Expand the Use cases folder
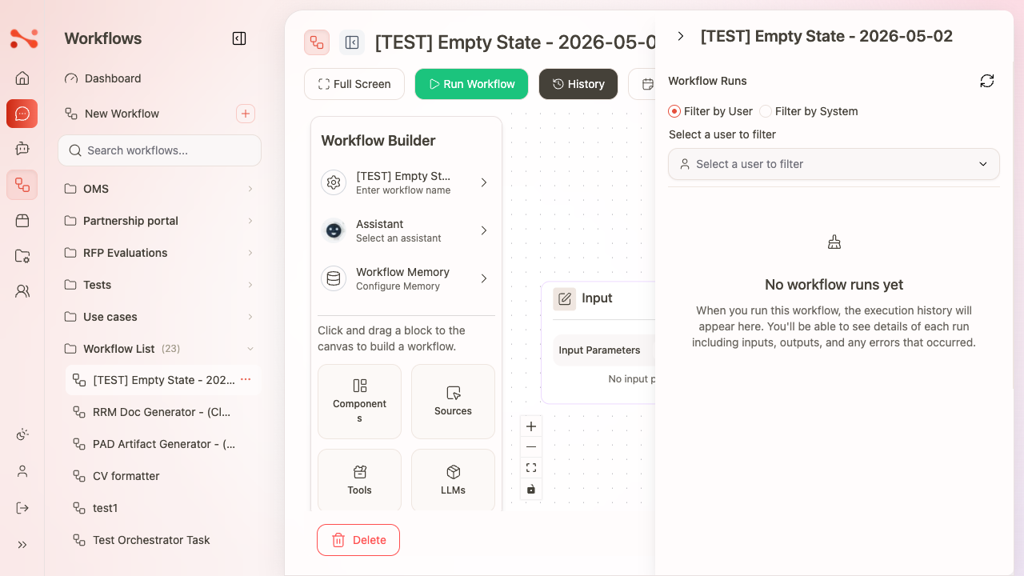 pos(160,317)
